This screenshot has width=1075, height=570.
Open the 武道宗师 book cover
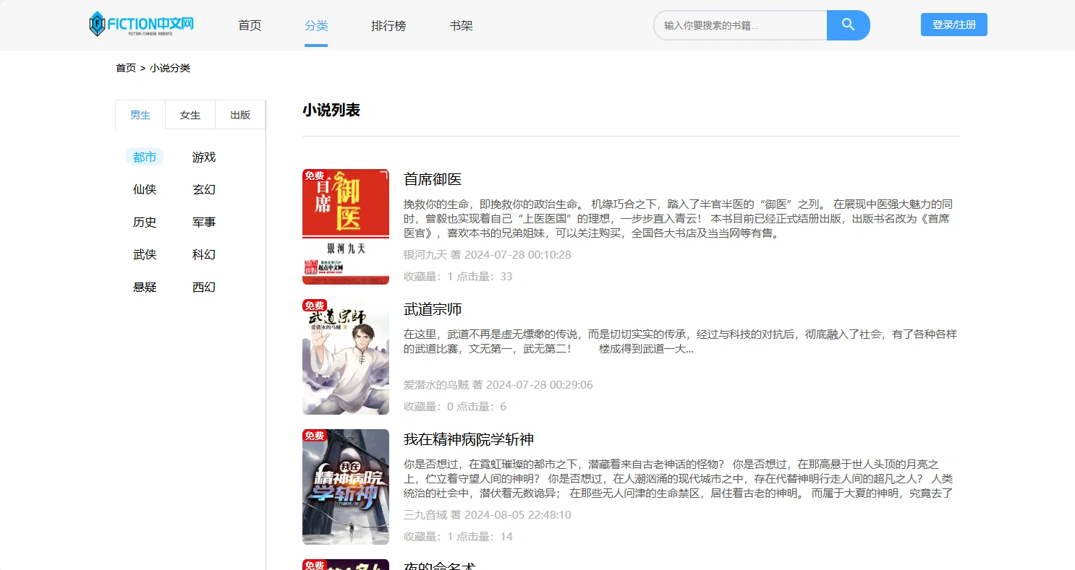[x=346, y=357]
